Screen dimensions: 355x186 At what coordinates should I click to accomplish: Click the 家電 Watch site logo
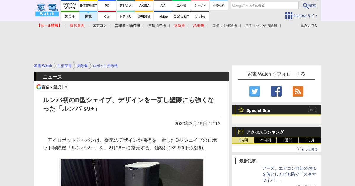[x=47, y=10]
